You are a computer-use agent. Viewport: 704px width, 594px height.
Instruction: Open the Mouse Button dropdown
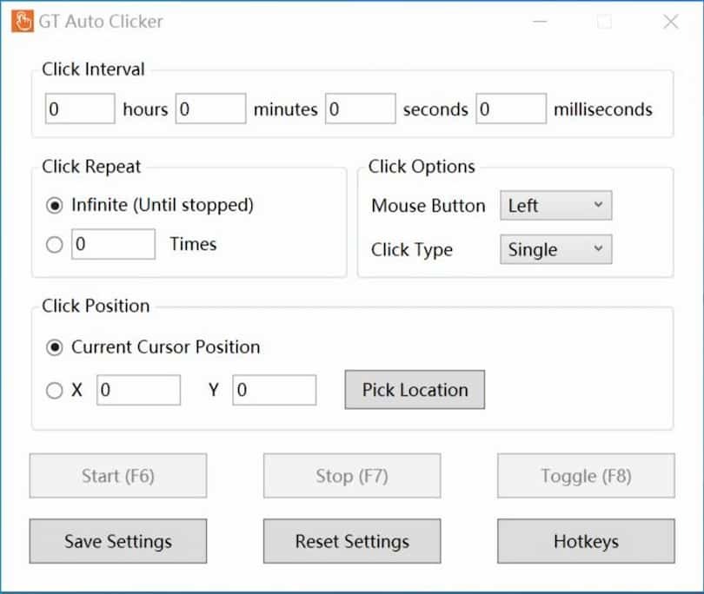[x=556, y=206]
